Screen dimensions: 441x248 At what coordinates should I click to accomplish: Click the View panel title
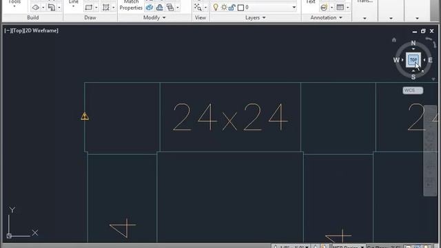point(201,18)
